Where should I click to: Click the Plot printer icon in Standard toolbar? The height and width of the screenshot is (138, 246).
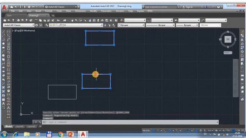[x=18, y=20]
